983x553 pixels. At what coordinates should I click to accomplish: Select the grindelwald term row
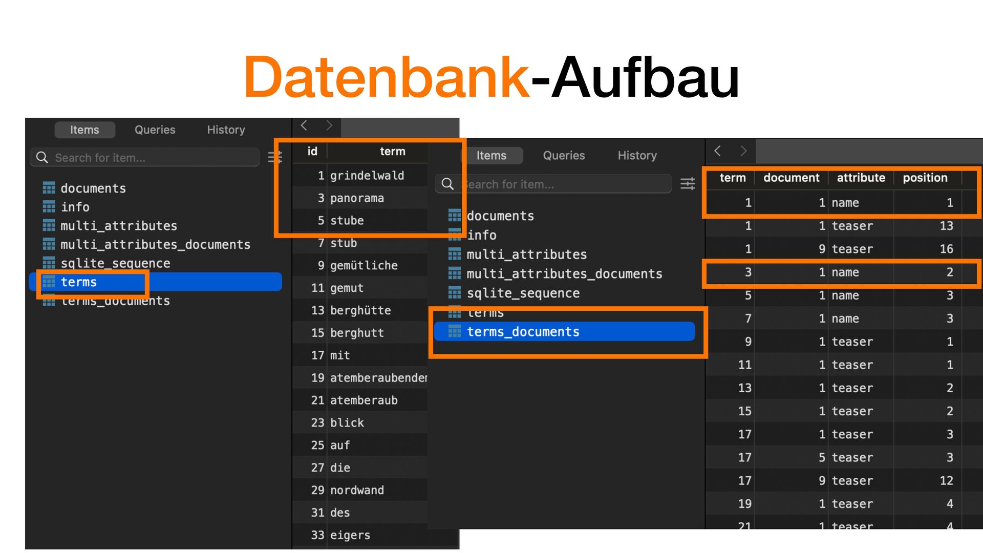(367, 176)
